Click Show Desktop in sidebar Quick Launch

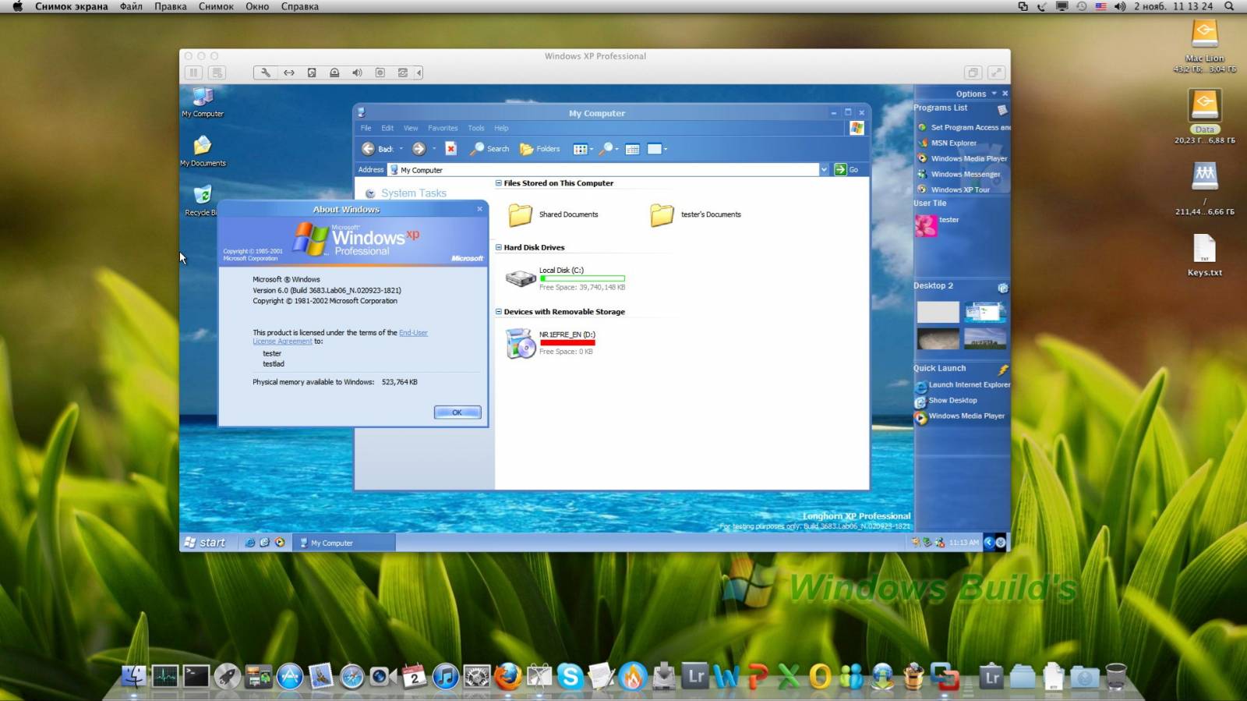(952, 401)
